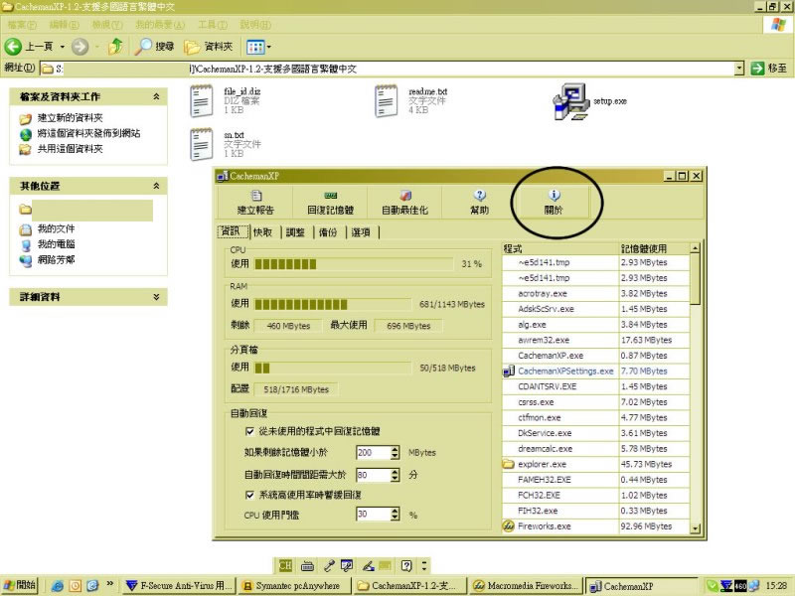Click the 移至 go button
Image resolution: width=795 pixels, height=596 pixels.
click(x=769, y=68)
